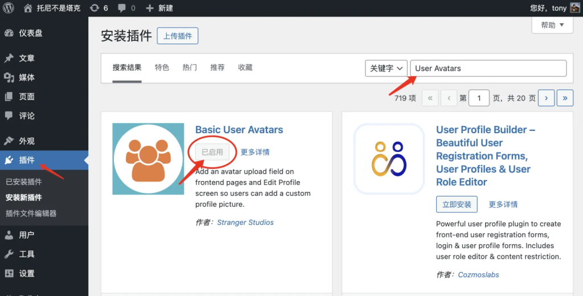The height and width of the screenshot is (296, 583).
Task: Click the 工具 wrench icon
Action: pyautogui.click(x=9, y=254)
